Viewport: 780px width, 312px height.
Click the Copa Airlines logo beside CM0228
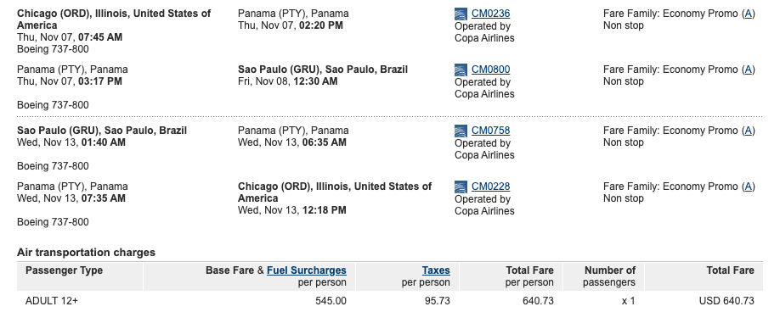coord(461,187)
